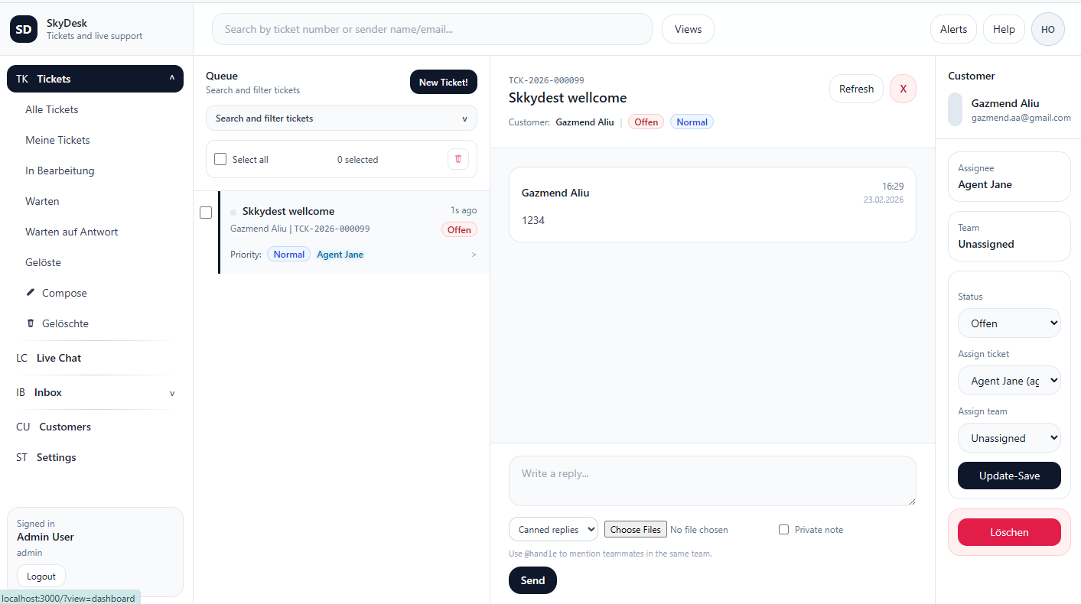This screenshot has width=1081, height=604.
Task: Close the ticket with the red X button
Action: coord(903,89)
